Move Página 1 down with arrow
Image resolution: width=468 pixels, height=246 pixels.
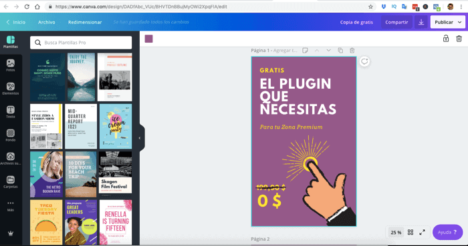329,51
